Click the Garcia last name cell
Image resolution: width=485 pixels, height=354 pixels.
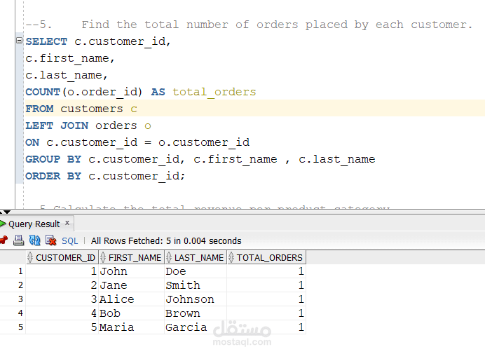(186, 327)
